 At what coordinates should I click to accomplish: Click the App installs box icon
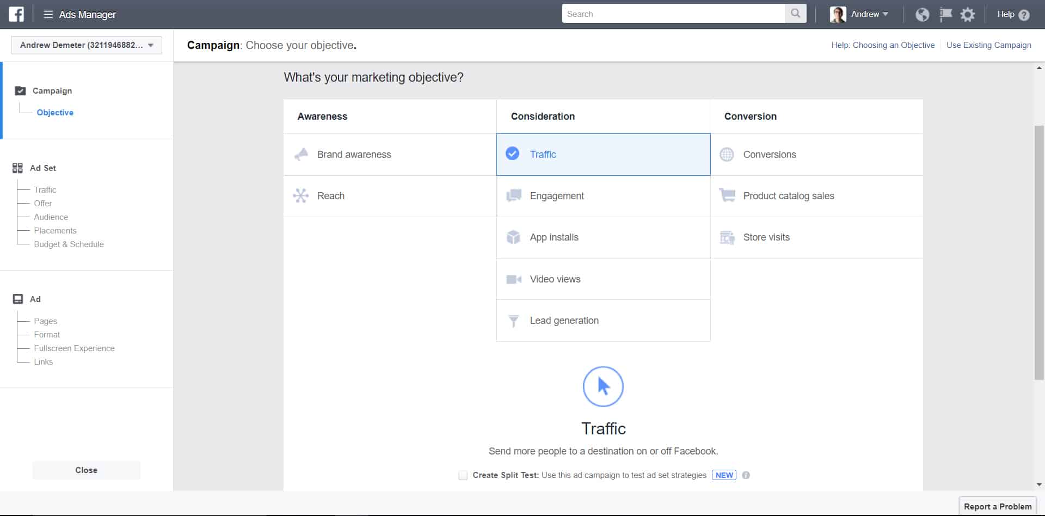click(514, 237)
